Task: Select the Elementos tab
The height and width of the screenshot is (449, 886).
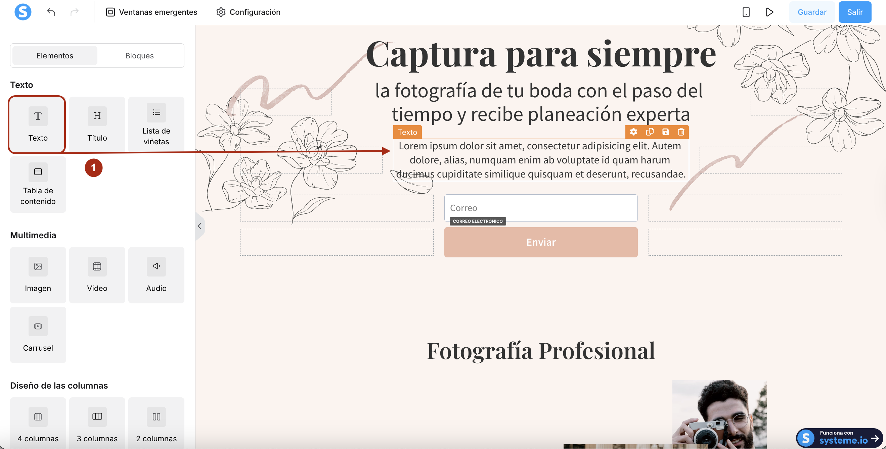Action: click(x=55, y=56)
